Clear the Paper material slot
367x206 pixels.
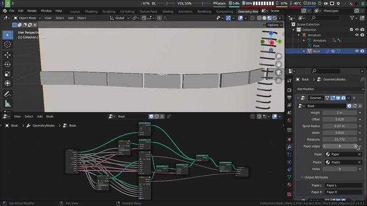tap(360, 154)
